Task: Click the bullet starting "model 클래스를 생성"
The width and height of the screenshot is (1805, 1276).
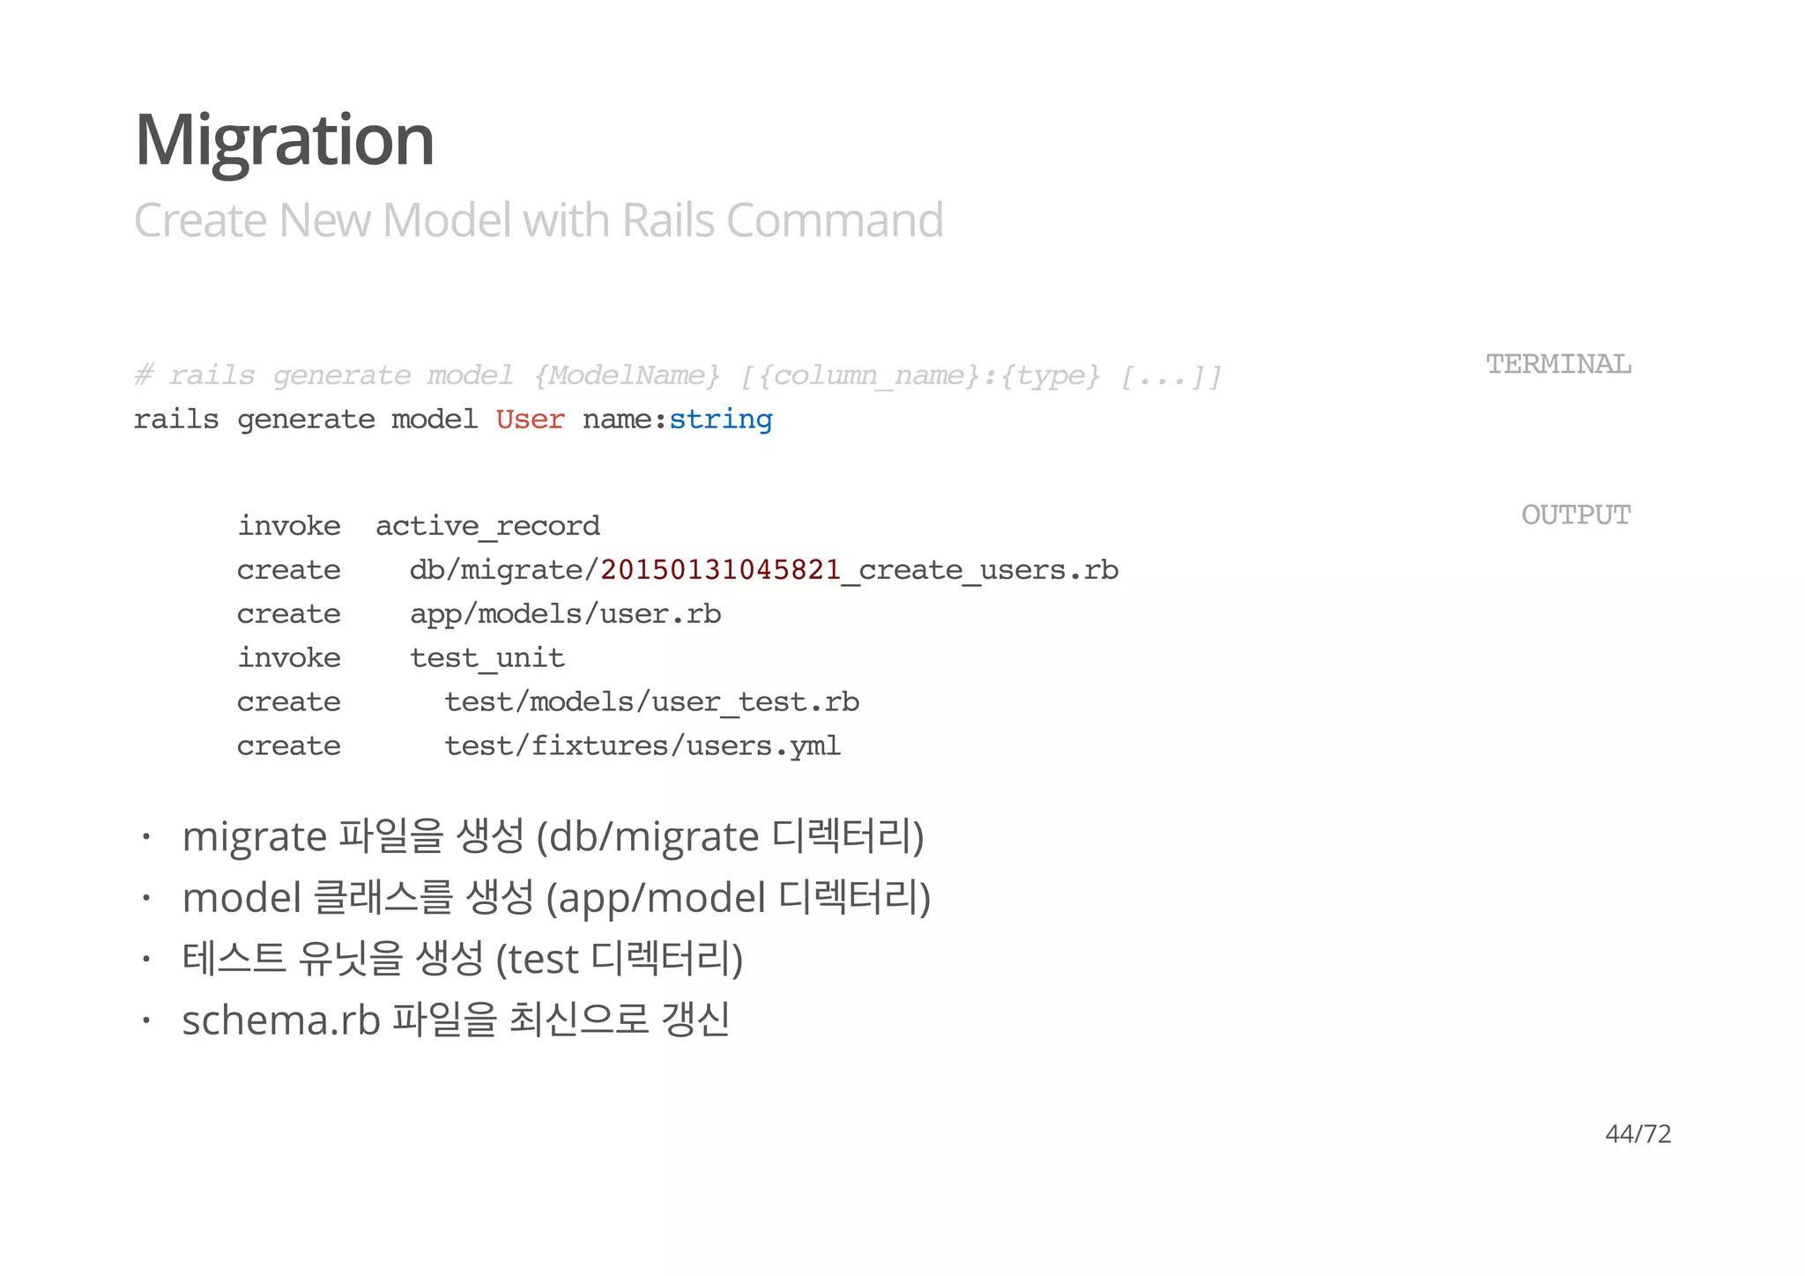Action: [x=556, y=898]
